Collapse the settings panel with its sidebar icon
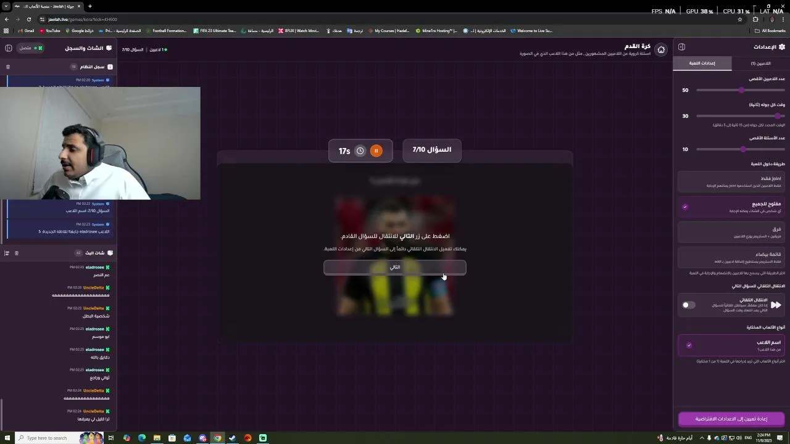Screen dimensions: 790x444 pyautogui.click(x=681, y=47)
